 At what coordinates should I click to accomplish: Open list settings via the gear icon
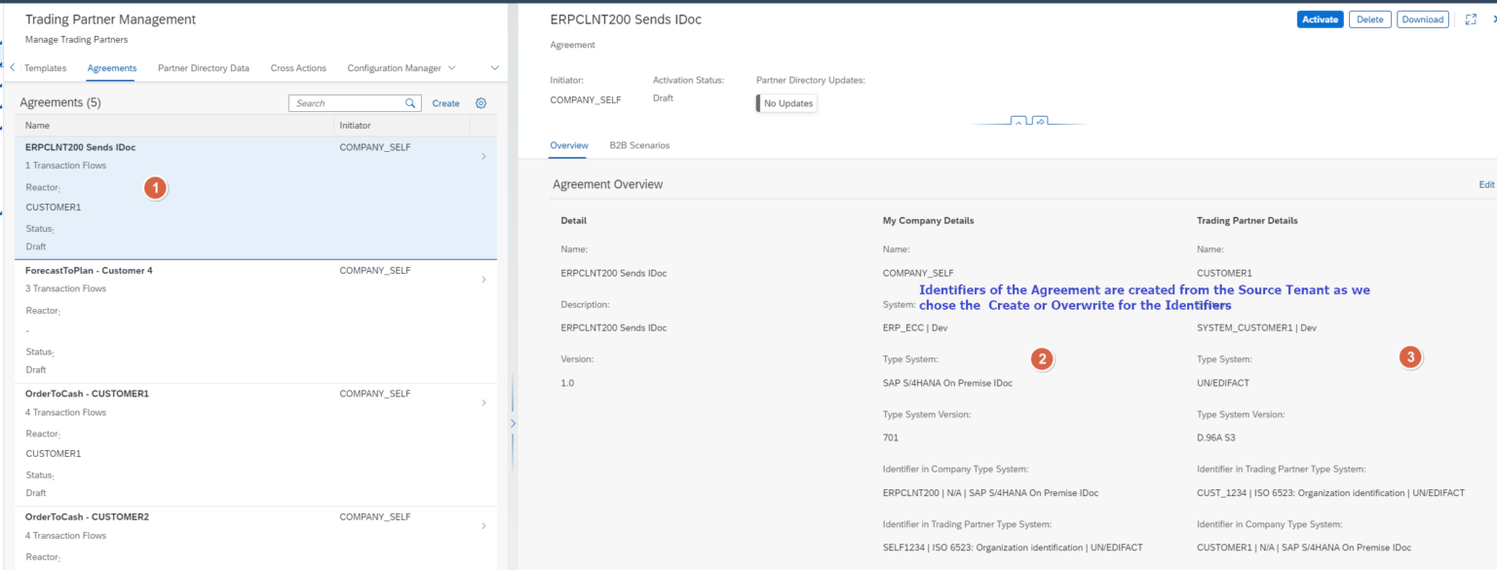tap(480, 102)
